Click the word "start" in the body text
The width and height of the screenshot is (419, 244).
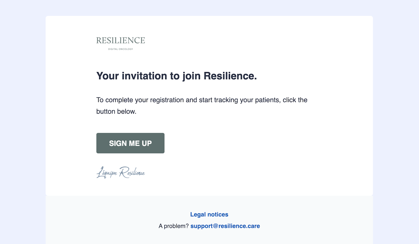click(206, 100)
